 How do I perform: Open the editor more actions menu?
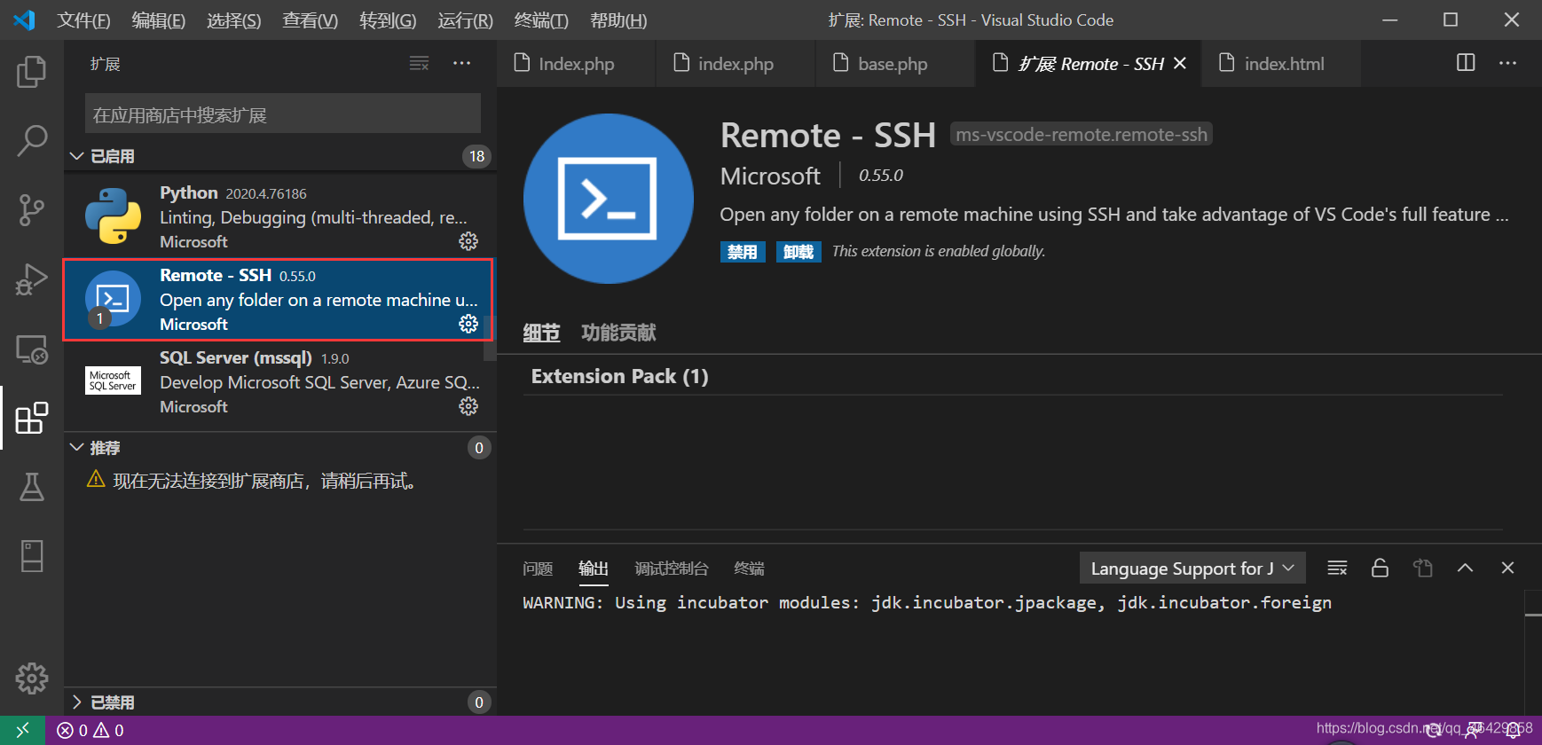tap(1508, 63)
